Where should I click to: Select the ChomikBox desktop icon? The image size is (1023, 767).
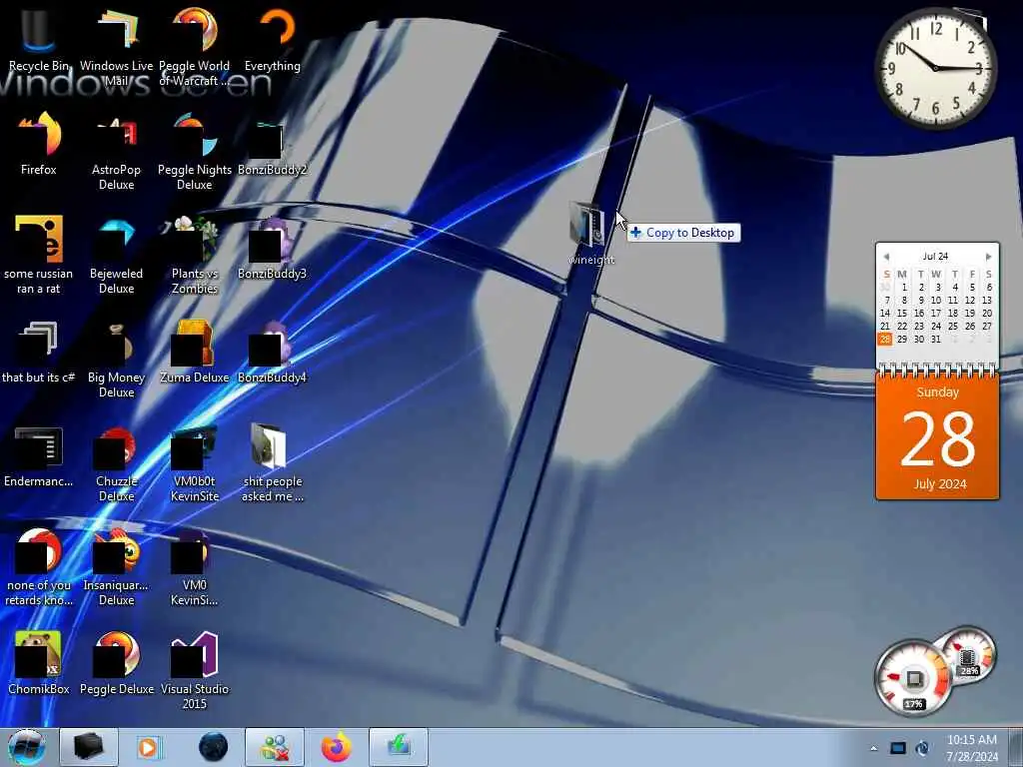pyautogui.click(x=39, y=662)
